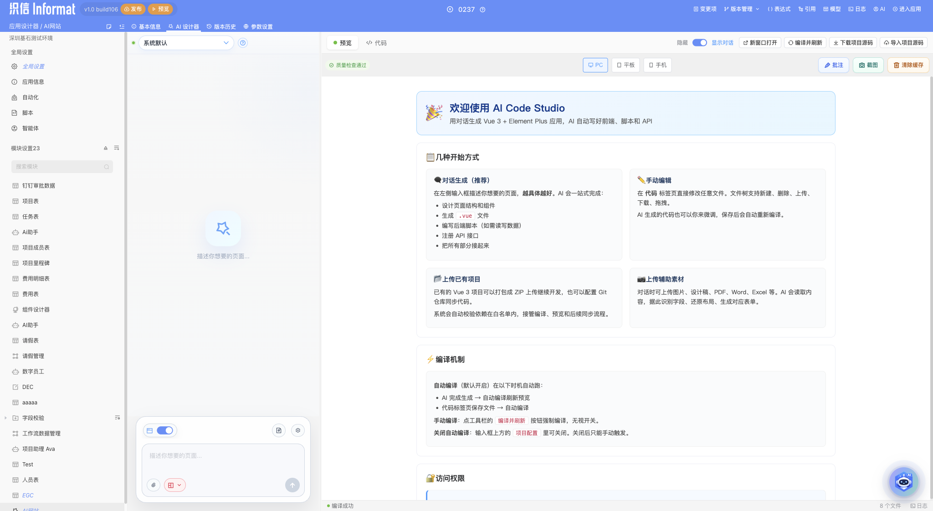
Task: Click the orange 预览 button in header
Action: (160, 9)
